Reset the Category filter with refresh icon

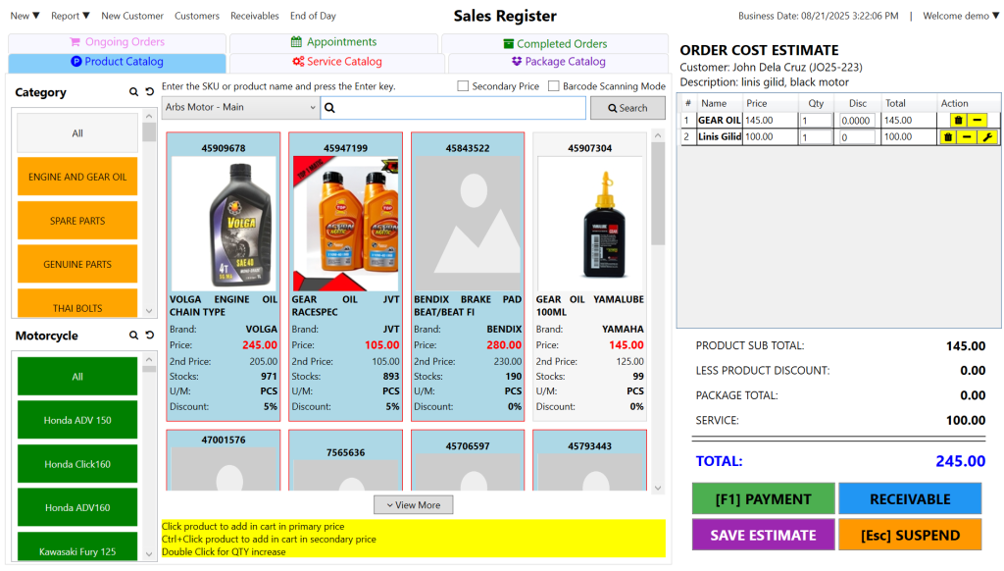(150, 92)
